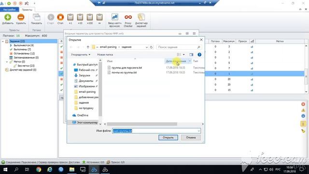
Task: Show hidden tray icons chevron
Action: [260, 170]
